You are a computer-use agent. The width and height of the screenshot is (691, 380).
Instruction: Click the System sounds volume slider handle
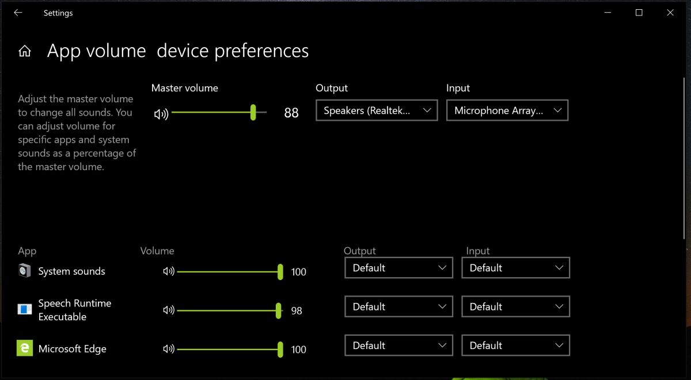280,271
